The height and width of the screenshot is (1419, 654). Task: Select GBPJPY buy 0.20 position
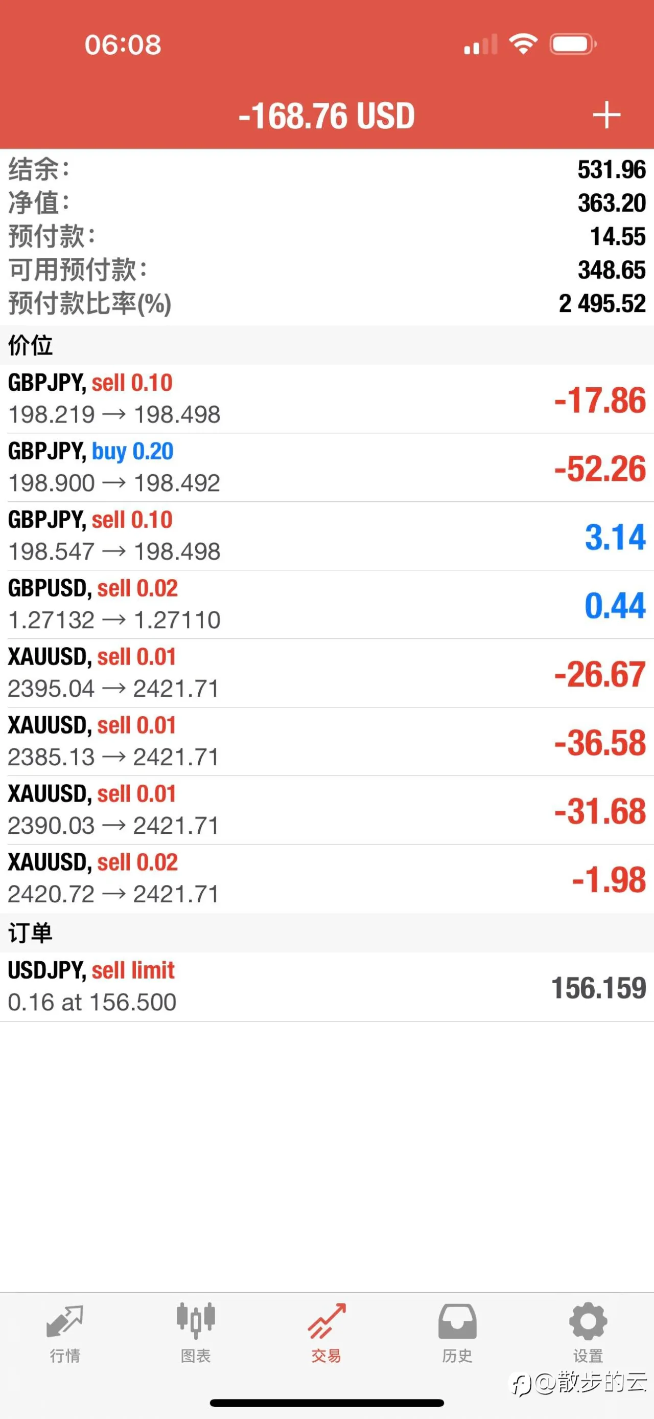(x=326, y=468)
